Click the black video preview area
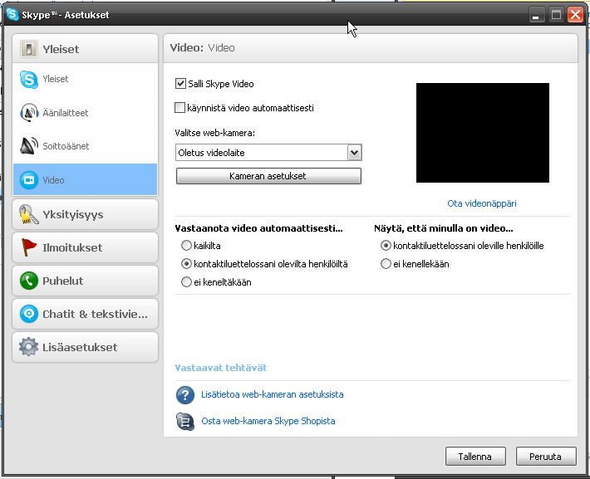The image size is (590, 479). [x=482, y=133]
